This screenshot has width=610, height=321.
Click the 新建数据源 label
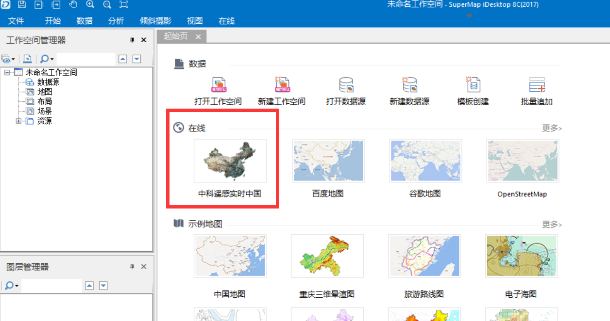click(409, 102)
